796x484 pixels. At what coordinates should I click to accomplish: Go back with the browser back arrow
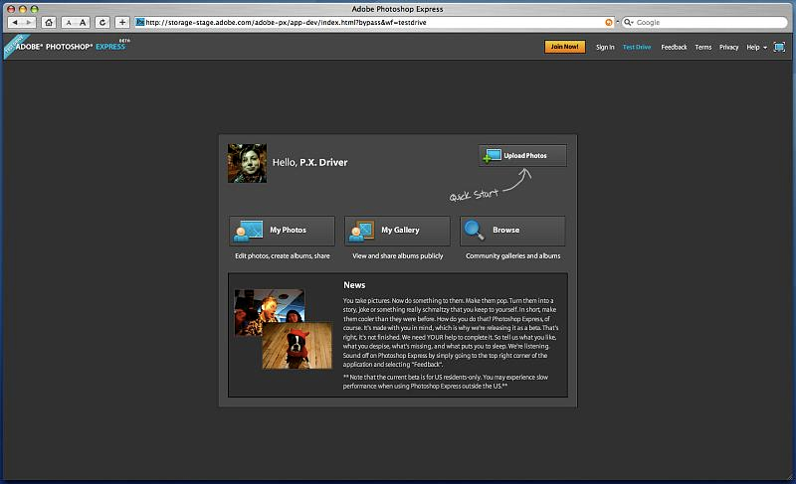[15, 22]
